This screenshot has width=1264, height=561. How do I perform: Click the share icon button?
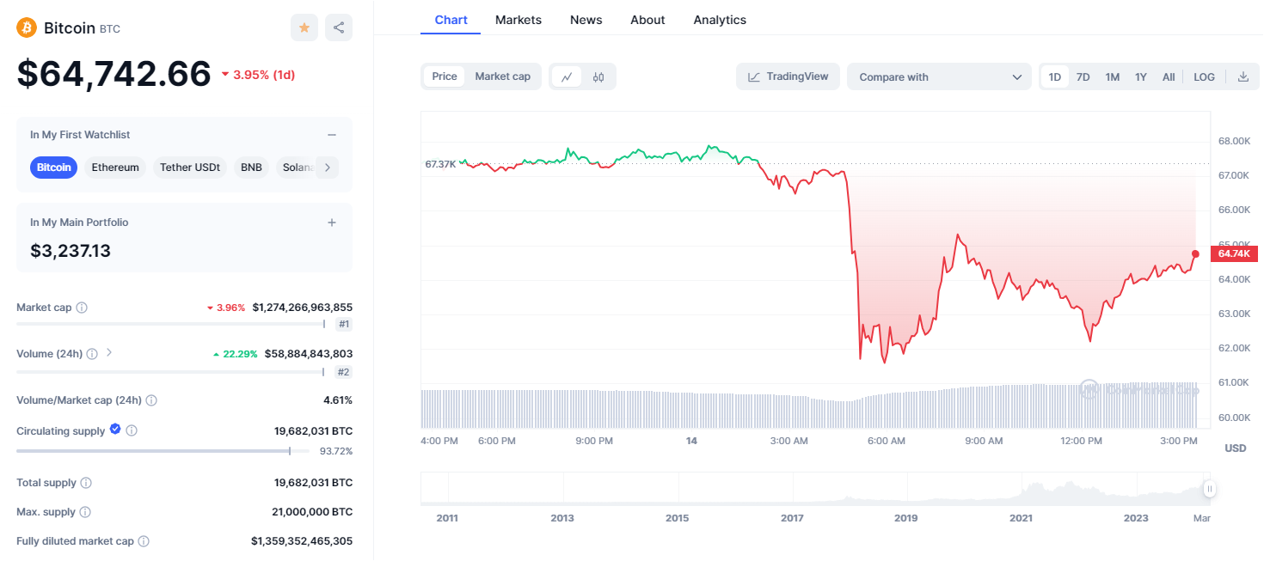pyautogui.click(x=339, y=27)
